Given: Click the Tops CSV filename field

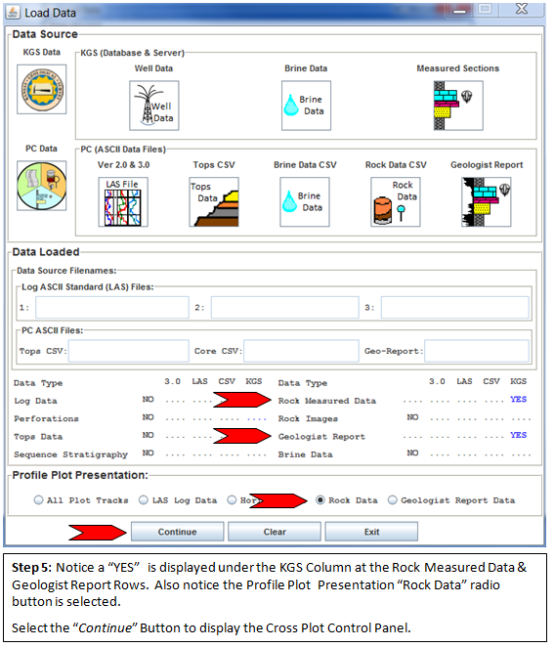Looking at the screenshot, I should coord(130,353).
